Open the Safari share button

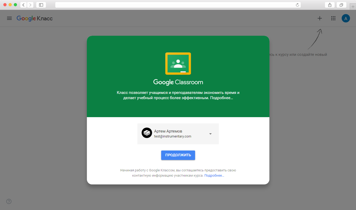point(330,5)
